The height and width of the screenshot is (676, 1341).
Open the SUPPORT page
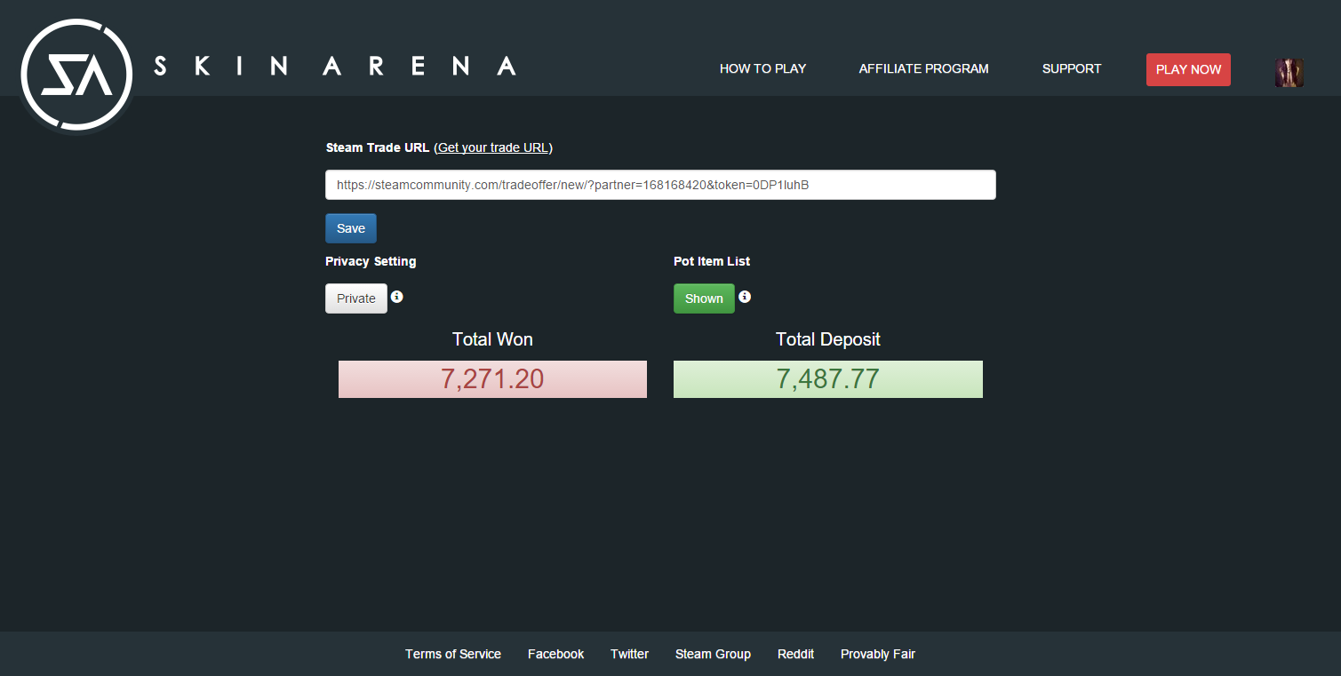(x=1072, y=68)
